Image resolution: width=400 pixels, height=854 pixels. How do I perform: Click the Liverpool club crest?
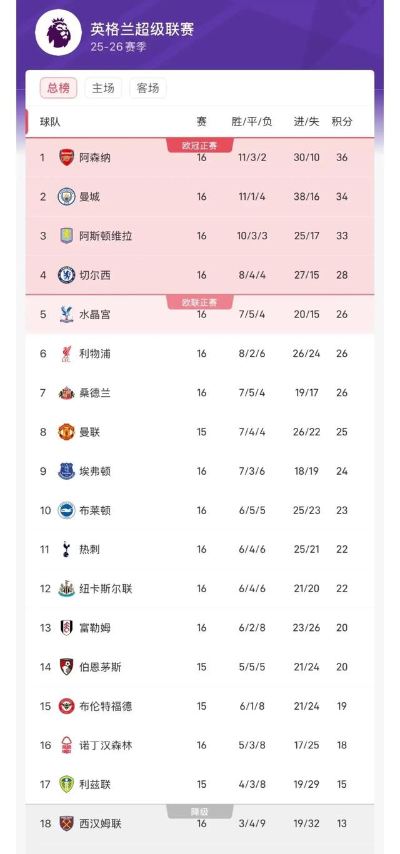coord(66,354)
